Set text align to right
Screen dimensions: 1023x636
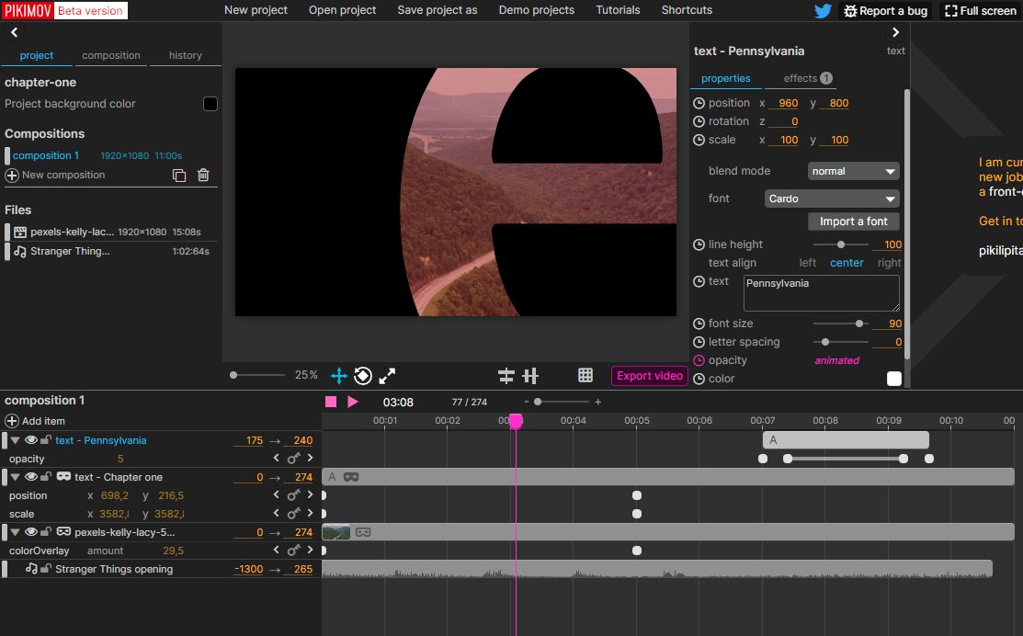pos(889,263)
